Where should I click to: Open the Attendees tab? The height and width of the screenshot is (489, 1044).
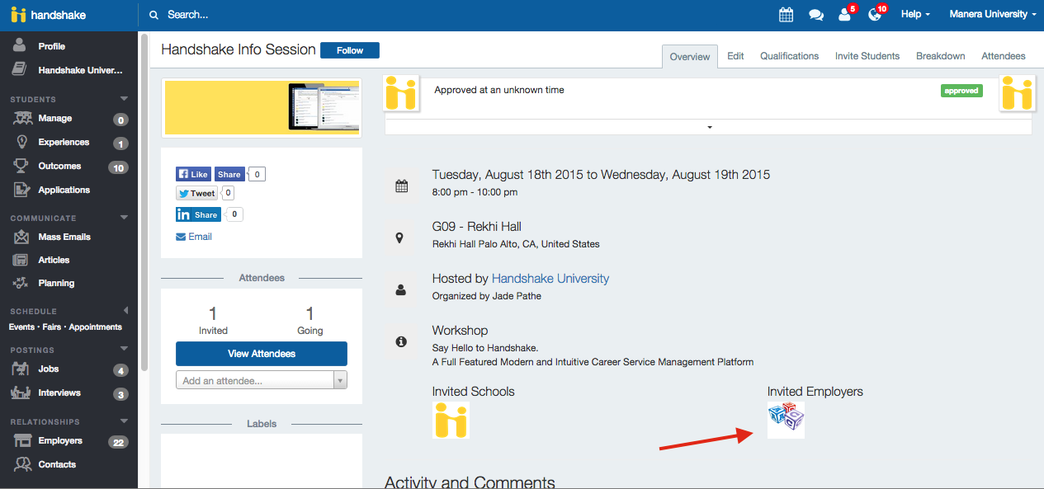(x=1004, y=56)
